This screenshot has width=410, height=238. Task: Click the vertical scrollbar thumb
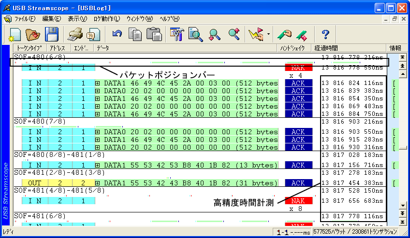pos(402,148)
